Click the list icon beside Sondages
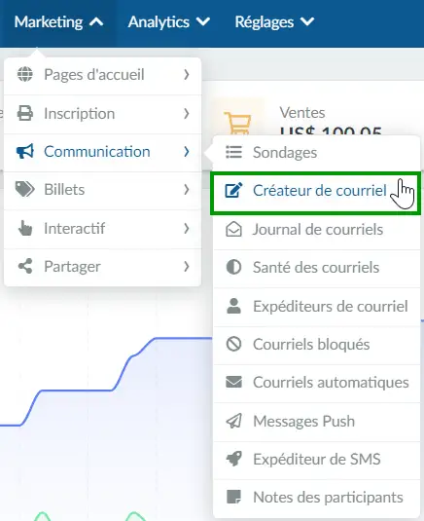Viewport: 424px width, 521px height. (234, 152)
